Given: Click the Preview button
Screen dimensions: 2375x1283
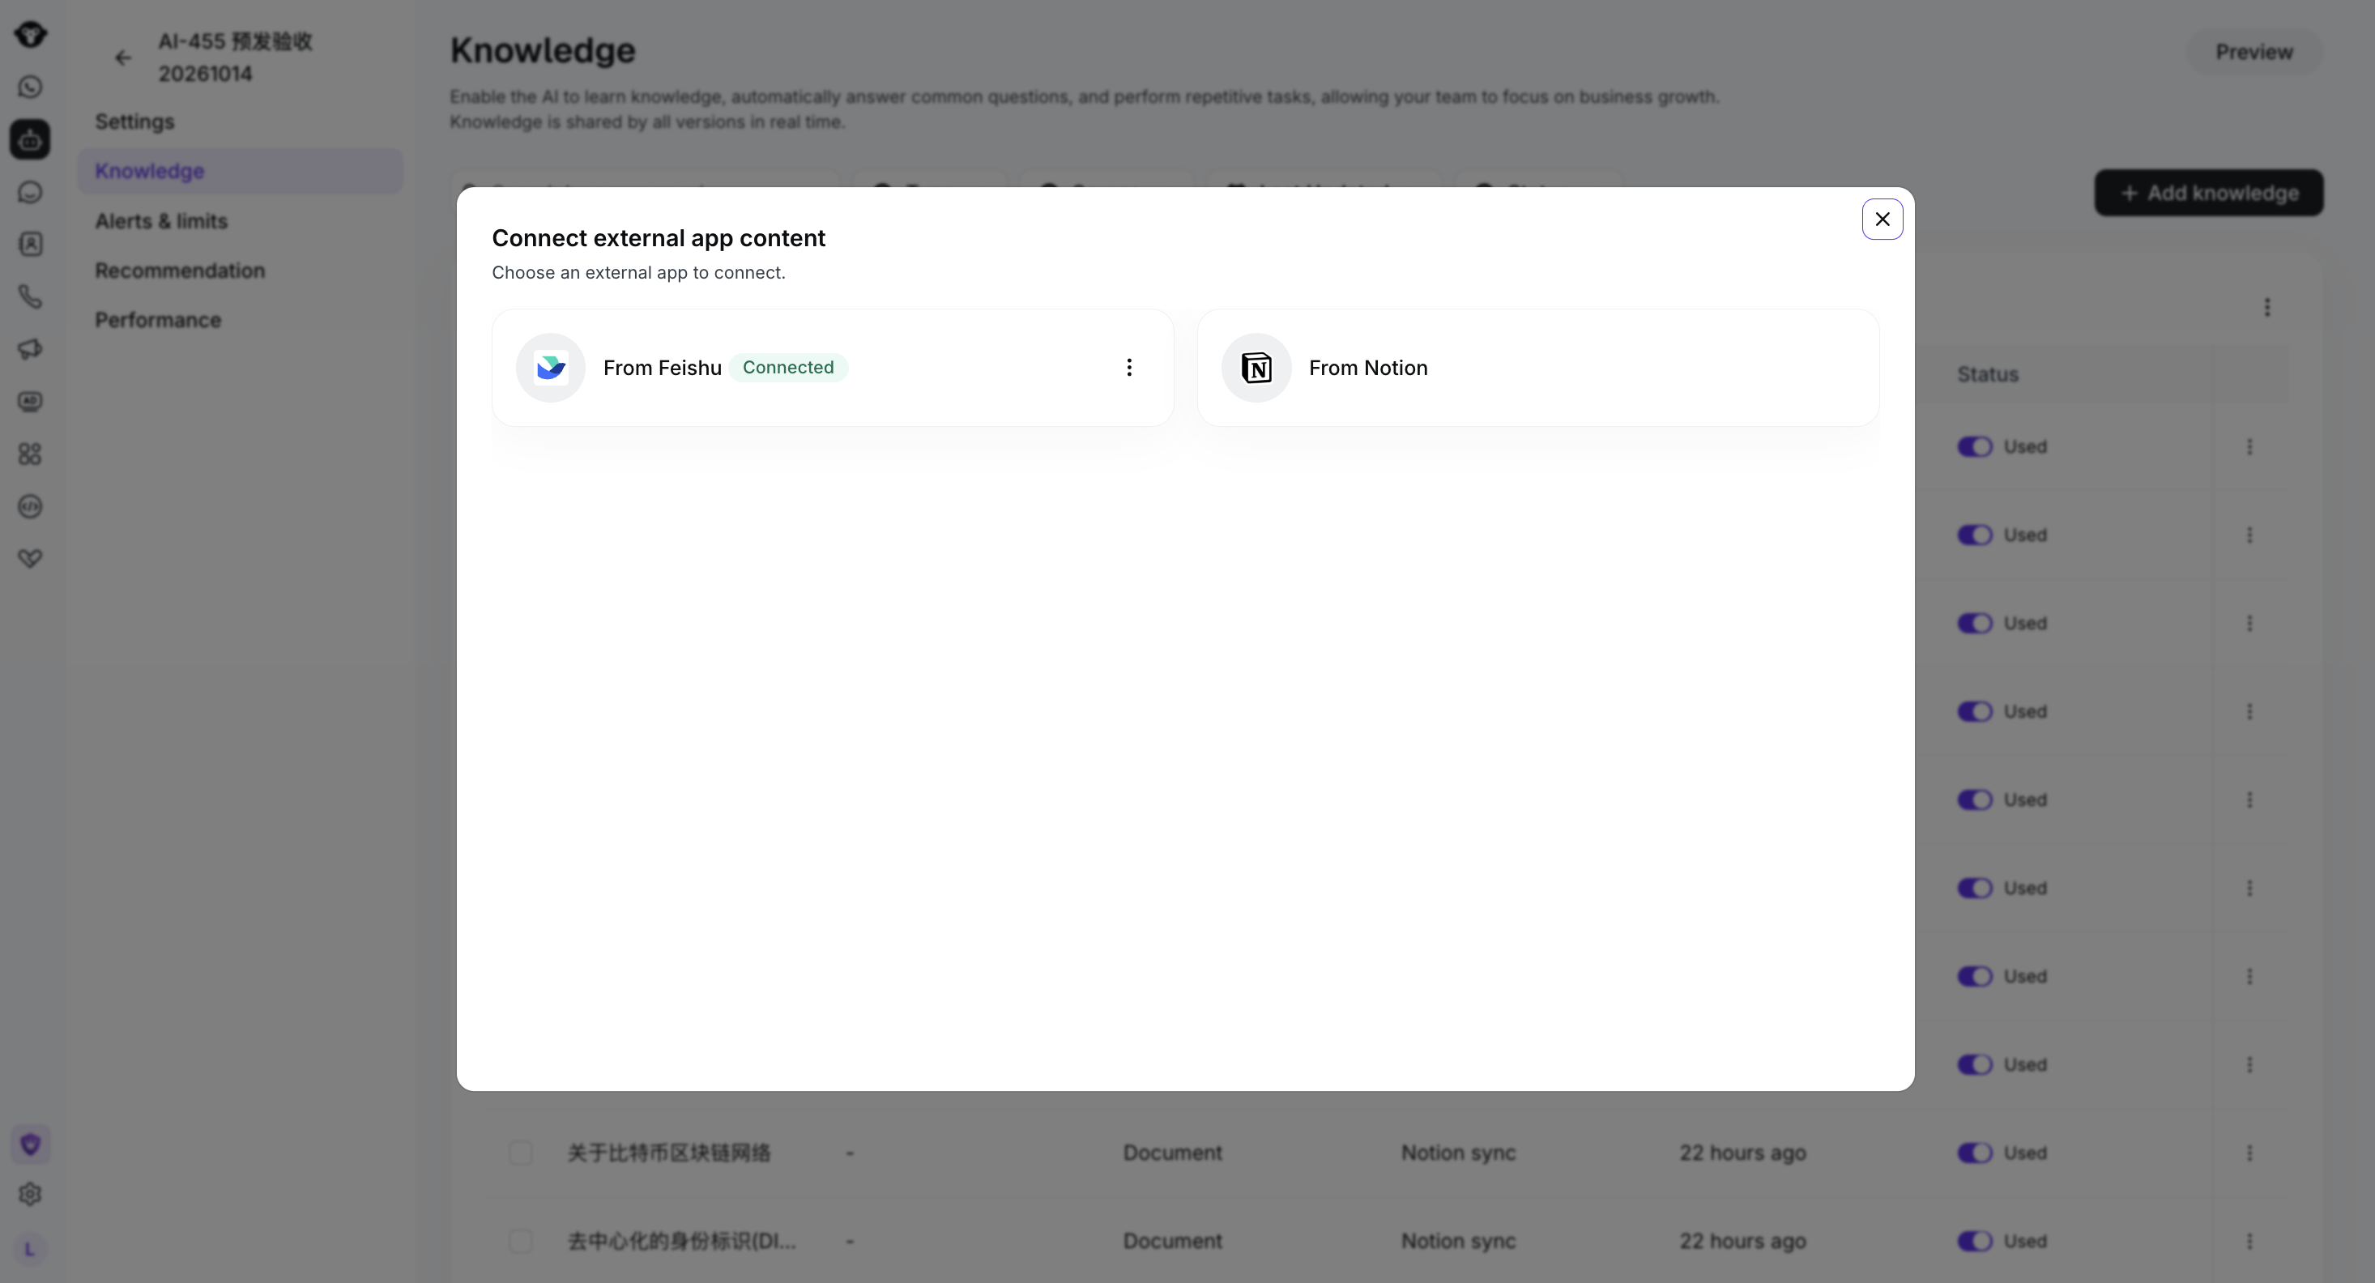Looking at the screenshot, I should [2254, 53].
